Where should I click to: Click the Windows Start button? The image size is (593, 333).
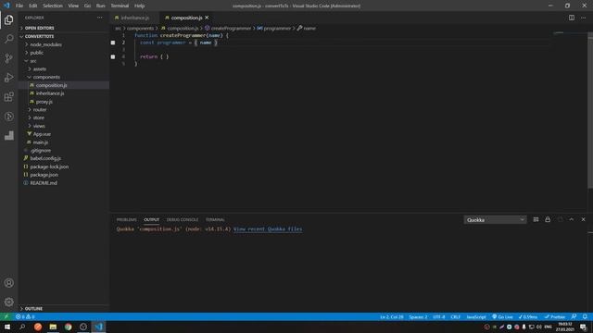tap(7, 327)
